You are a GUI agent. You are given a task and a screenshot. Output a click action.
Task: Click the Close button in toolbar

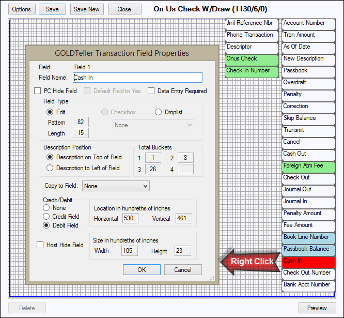click(x=124, y=9)
